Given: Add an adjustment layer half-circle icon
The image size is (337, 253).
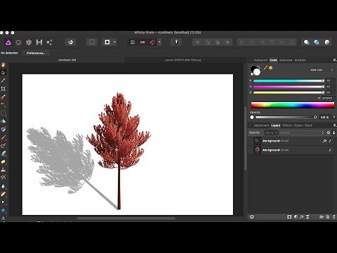Looking at the screenshot, I should [296, 217].
